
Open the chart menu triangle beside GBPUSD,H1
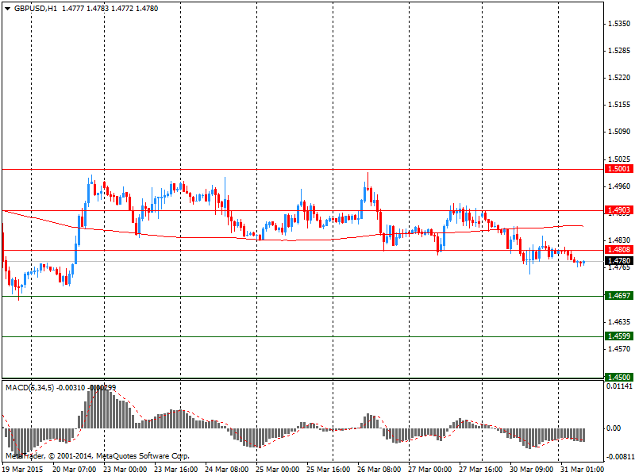8,9
